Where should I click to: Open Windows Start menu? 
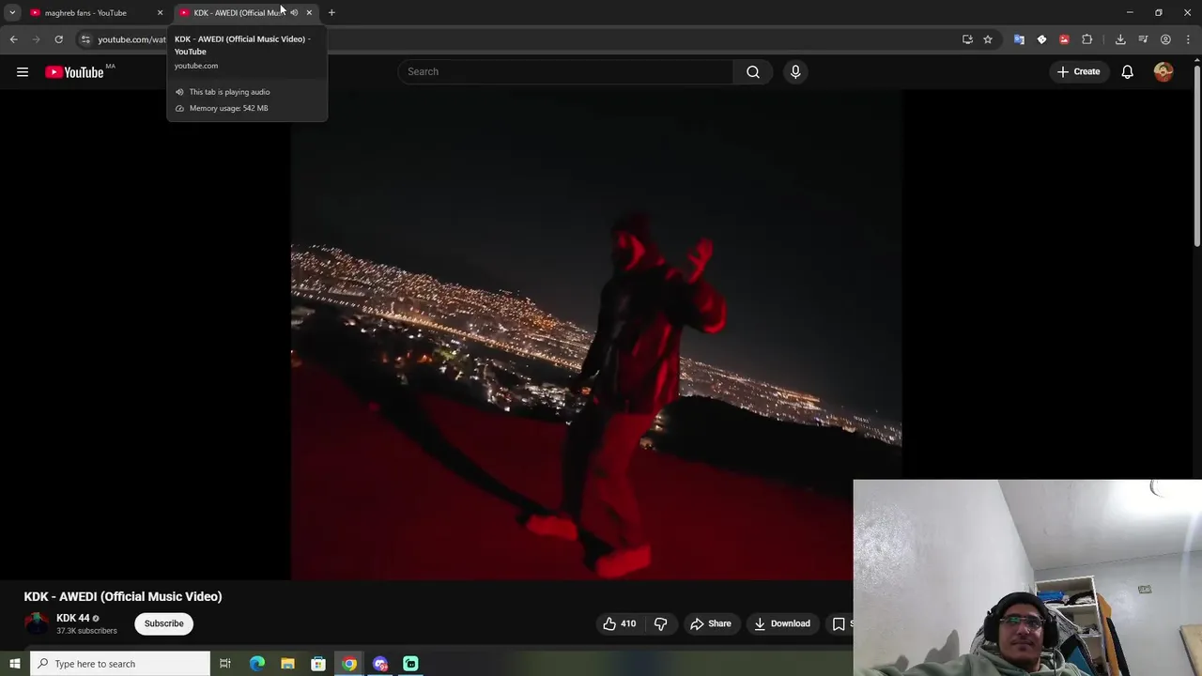tap(14, 664)
